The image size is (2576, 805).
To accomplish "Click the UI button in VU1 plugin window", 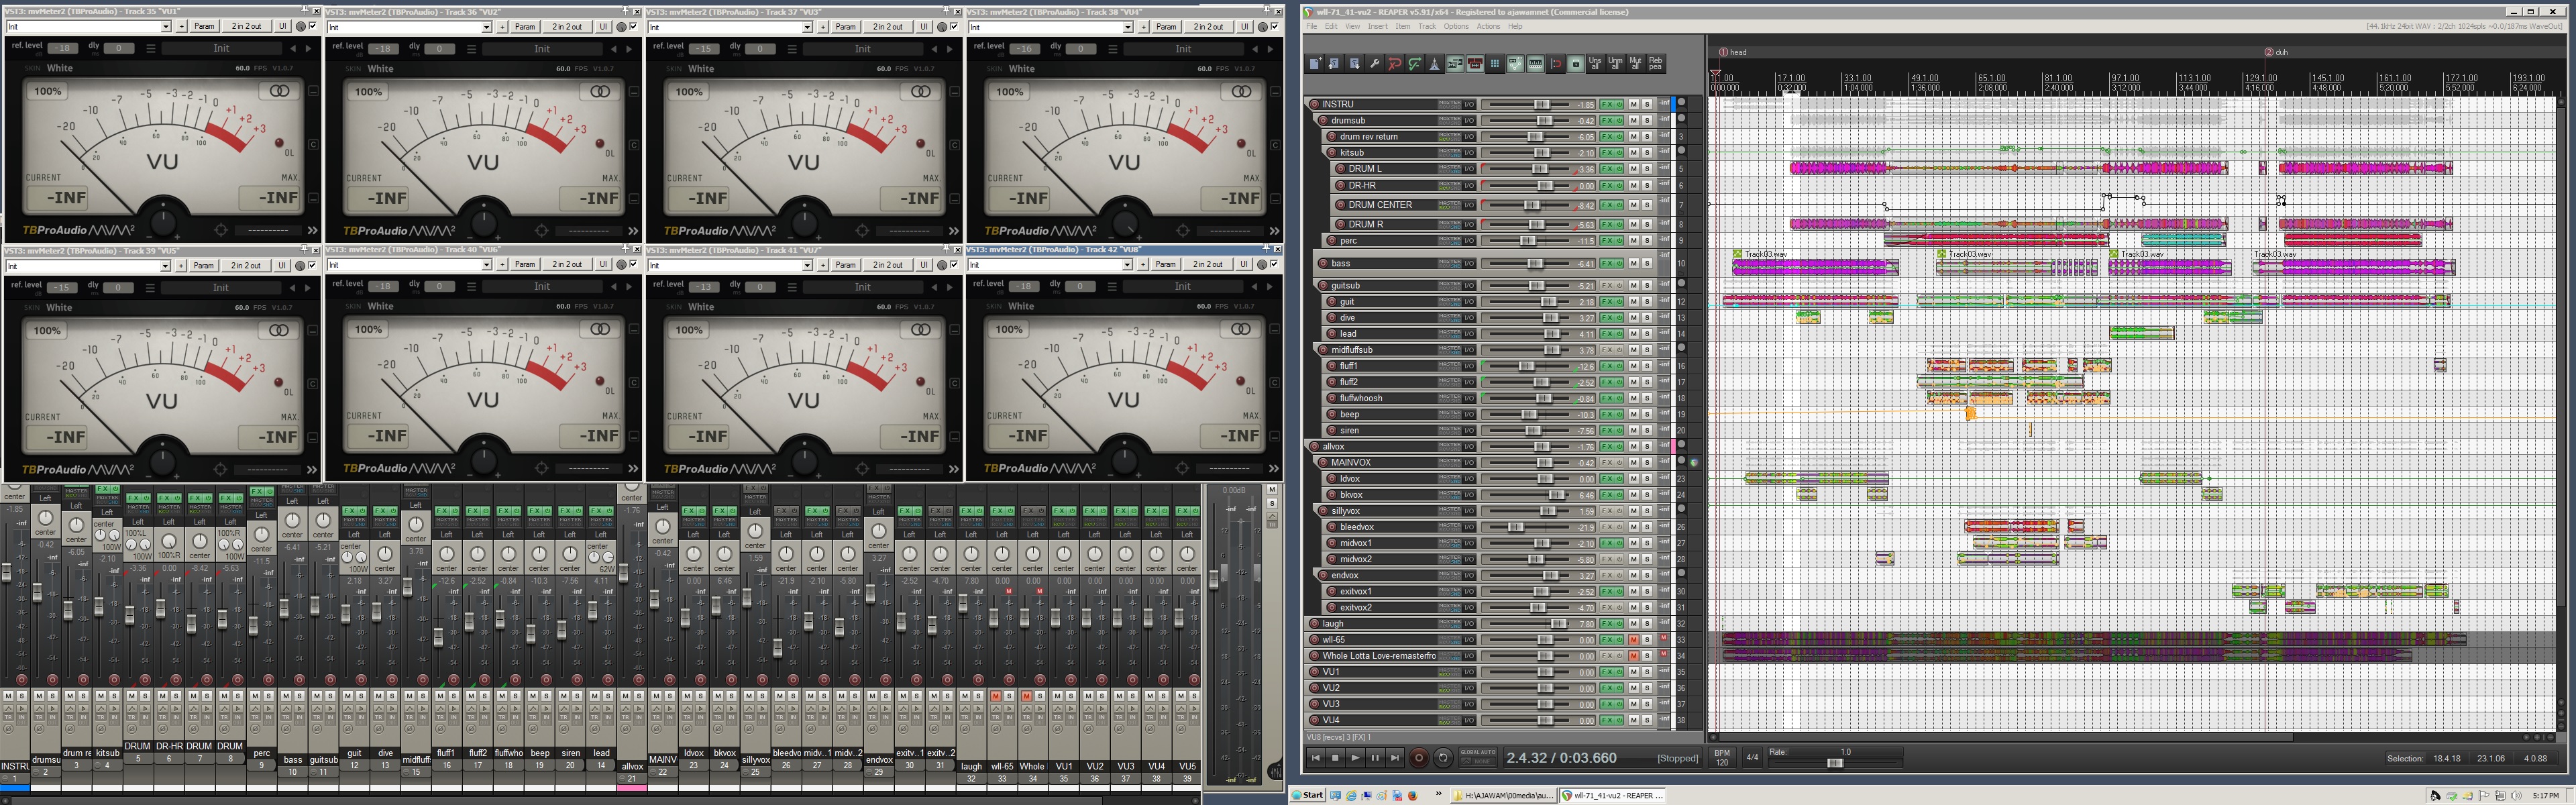I will point(282,26).
